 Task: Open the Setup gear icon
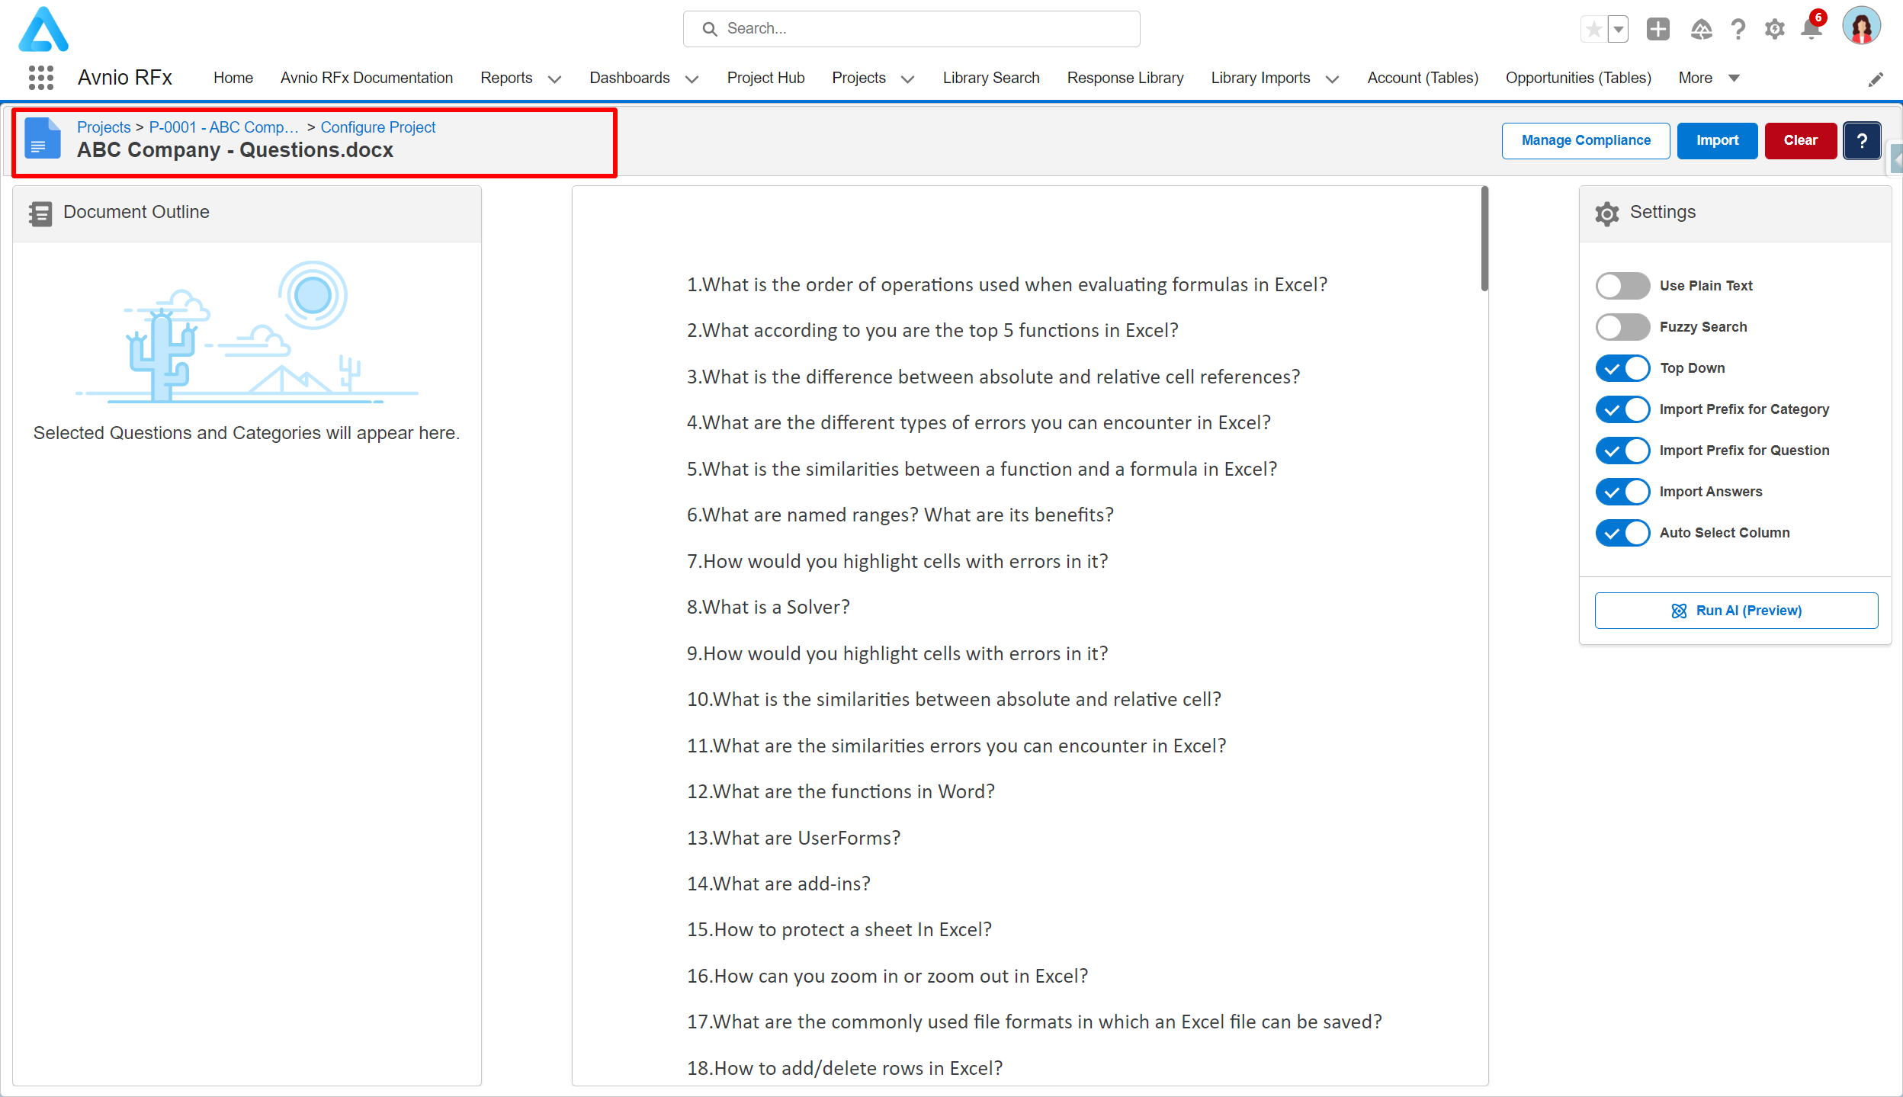click(x=1775, y=30)
